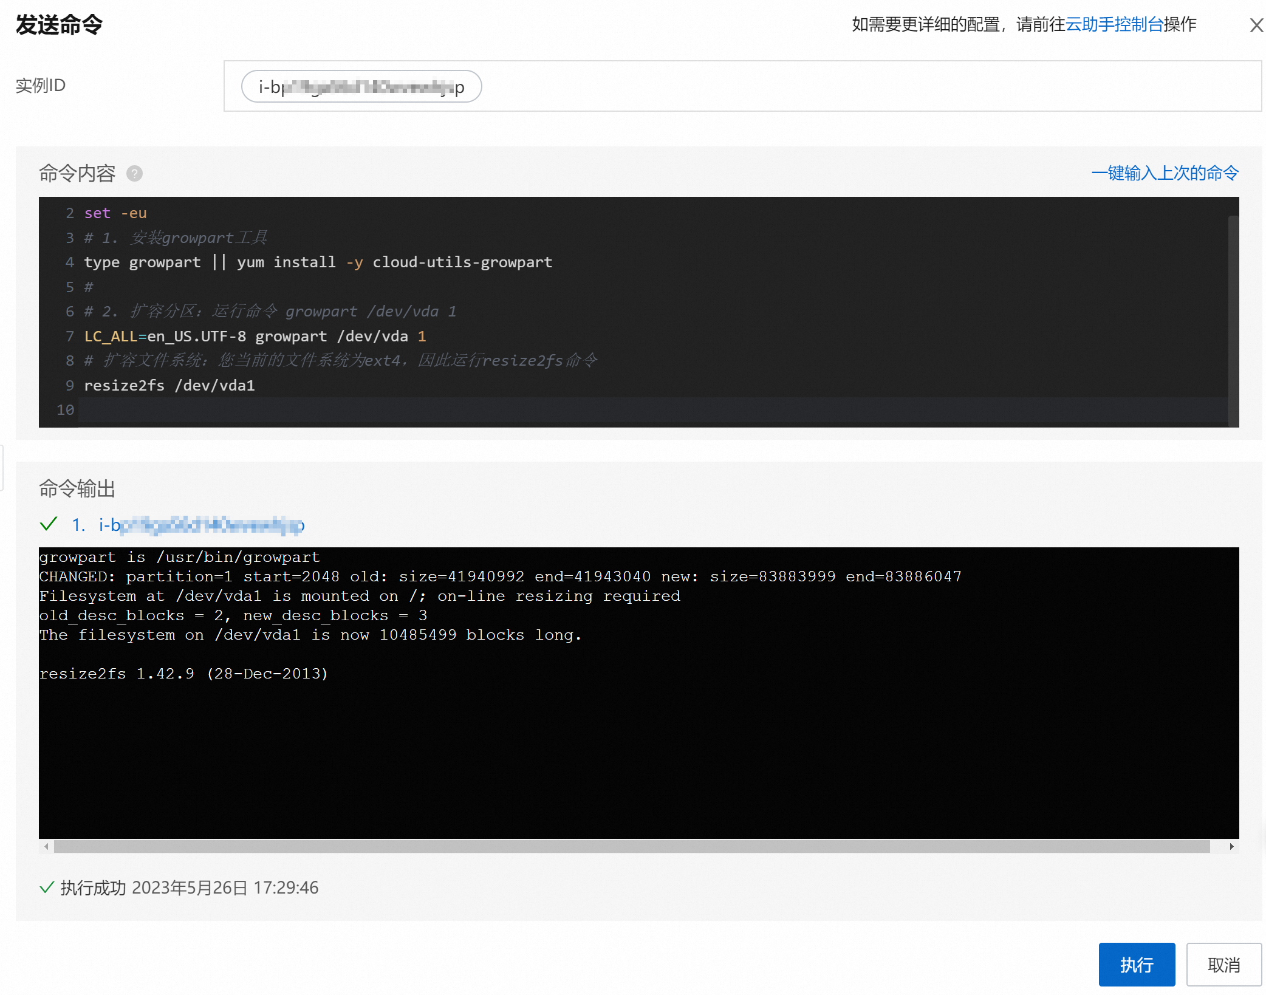
Task: Click the right arrow of the horizontal scrollbar
Action: point(1231,846)
